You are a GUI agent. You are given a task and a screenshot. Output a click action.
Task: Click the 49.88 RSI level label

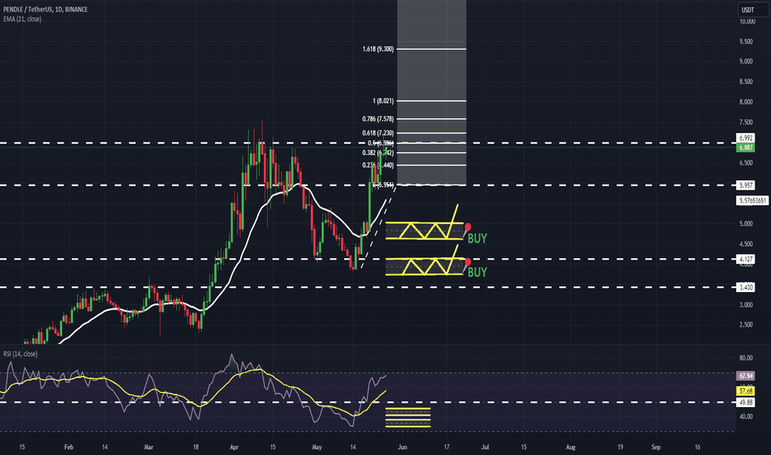click(x=745, y=402)
